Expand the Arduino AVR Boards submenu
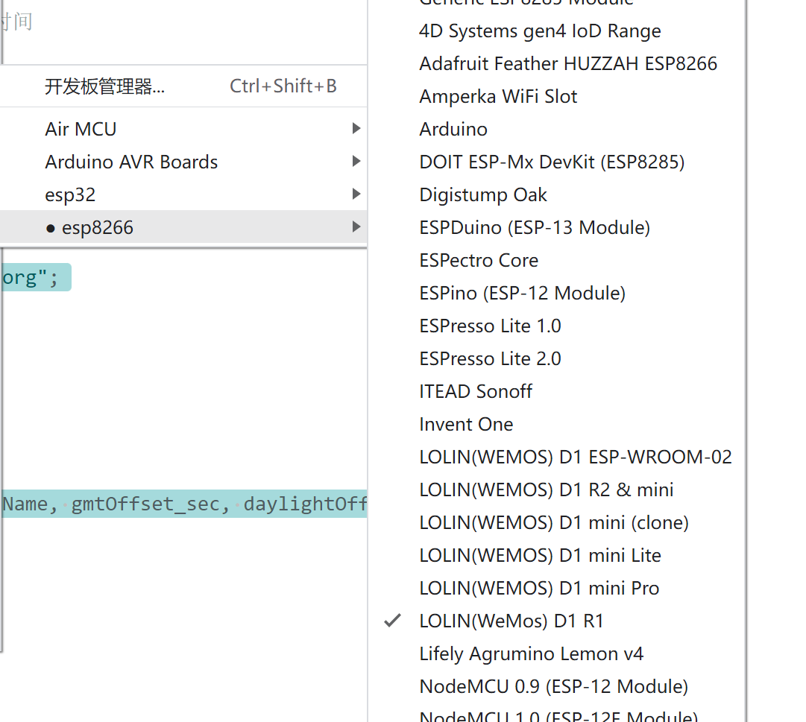This screenshot has width=806, height=722. 183,162
